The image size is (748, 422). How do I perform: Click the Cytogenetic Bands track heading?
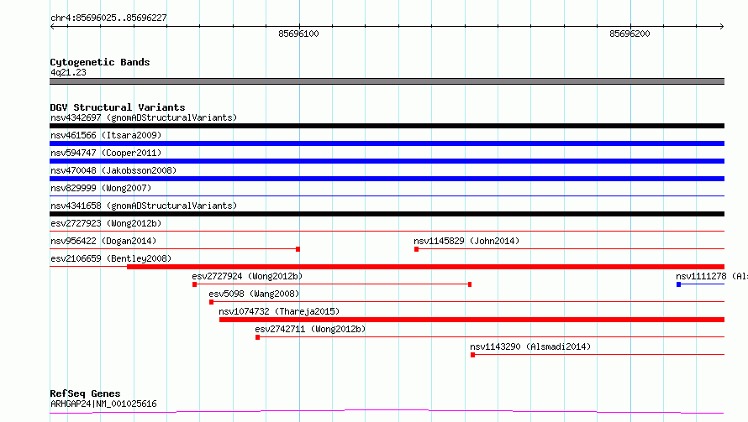(100, 62)
